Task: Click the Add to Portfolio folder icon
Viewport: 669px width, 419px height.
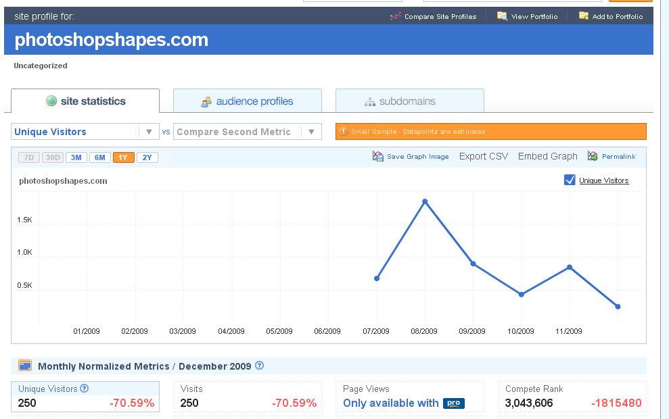Action: pos(584,16)
